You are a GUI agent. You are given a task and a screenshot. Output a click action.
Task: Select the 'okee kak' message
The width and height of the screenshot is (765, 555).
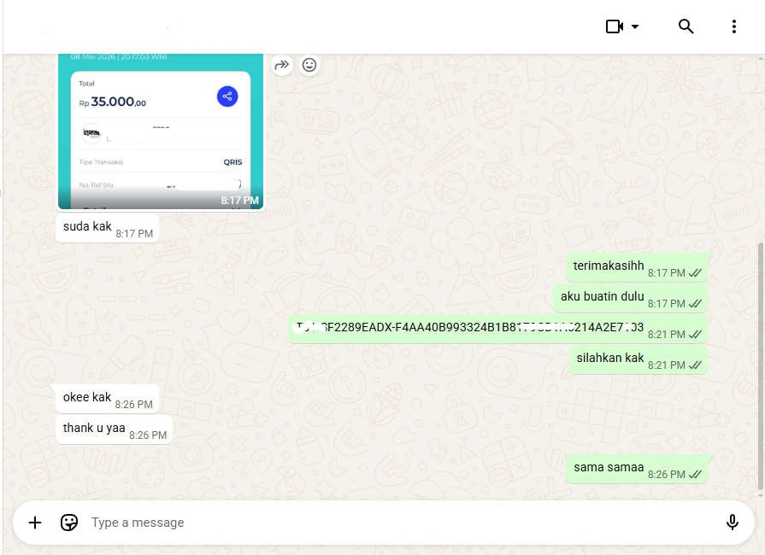(x=108, y=399)
